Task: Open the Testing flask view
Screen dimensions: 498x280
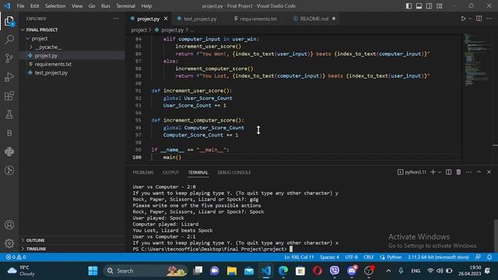Action: [x=9, y=114]
